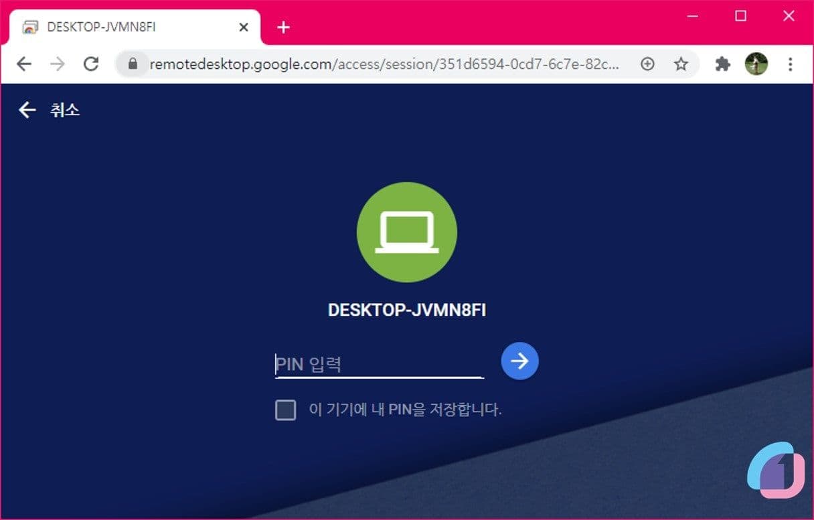This screenshot has height=520, width=814.
Task: Click the '이 기기에 내 PIN을 저장합니다.' label
Action: [x=405, y=409]
